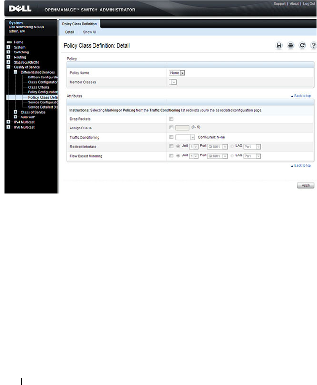Select Policy Class Definition tree item
The width and height of the screenshot is (317, 385).
coord(43,97)
